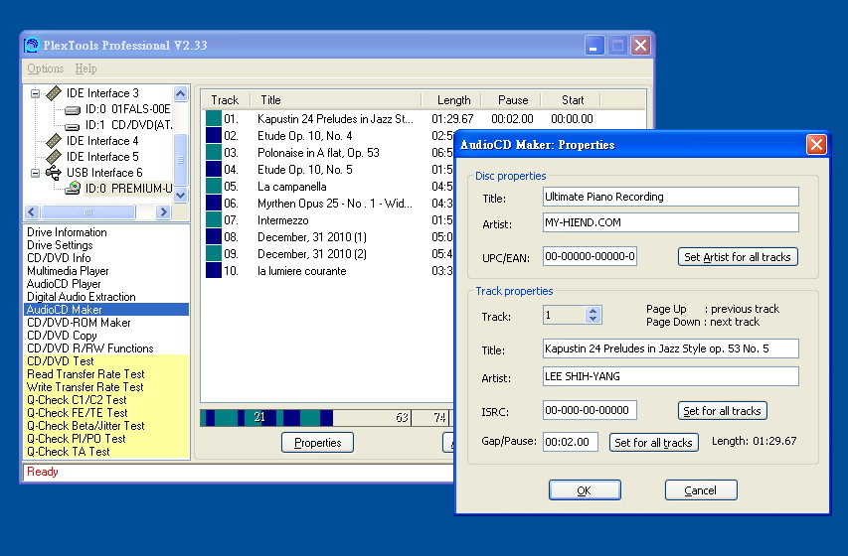Open the Help menu
This screenshot has height=556, width=848.
[x=85, y=69]
